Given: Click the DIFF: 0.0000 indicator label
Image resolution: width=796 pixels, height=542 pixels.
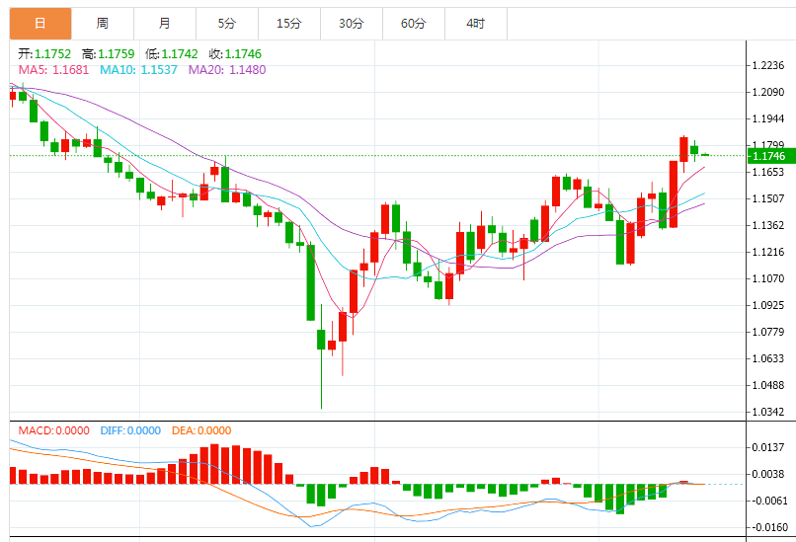Looking at the screenshot, I should point(130,430).
